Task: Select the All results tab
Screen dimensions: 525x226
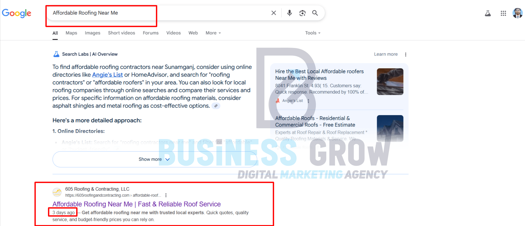Action: (x=55, y=33)
